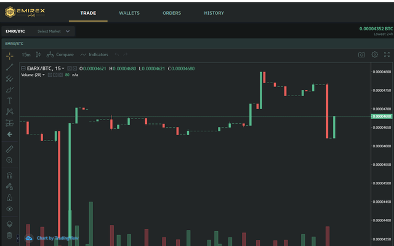Select the long position prediction tool

[x=10, y=123]
